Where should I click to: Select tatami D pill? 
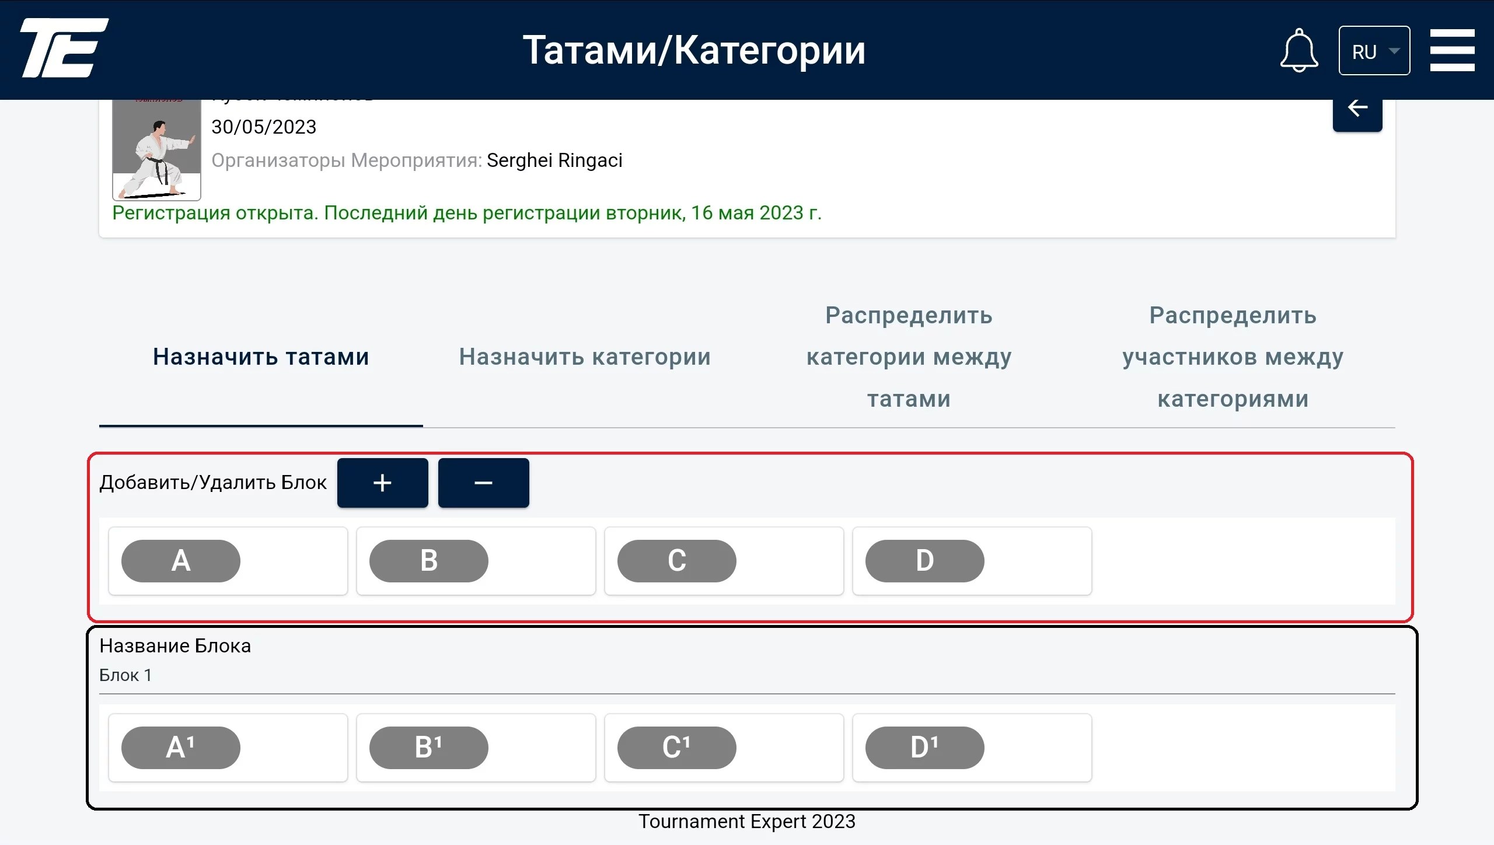tap(925, 561)
